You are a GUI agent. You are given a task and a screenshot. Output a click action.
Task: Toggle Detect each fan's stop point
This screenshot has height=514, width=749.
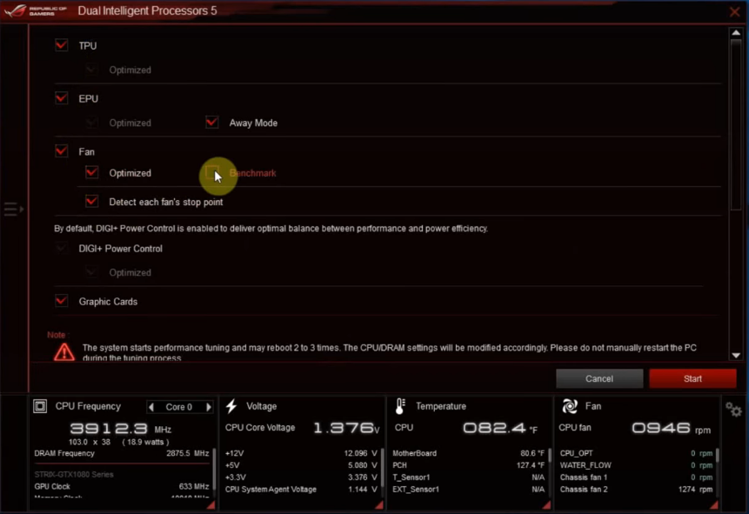point(91,202)
